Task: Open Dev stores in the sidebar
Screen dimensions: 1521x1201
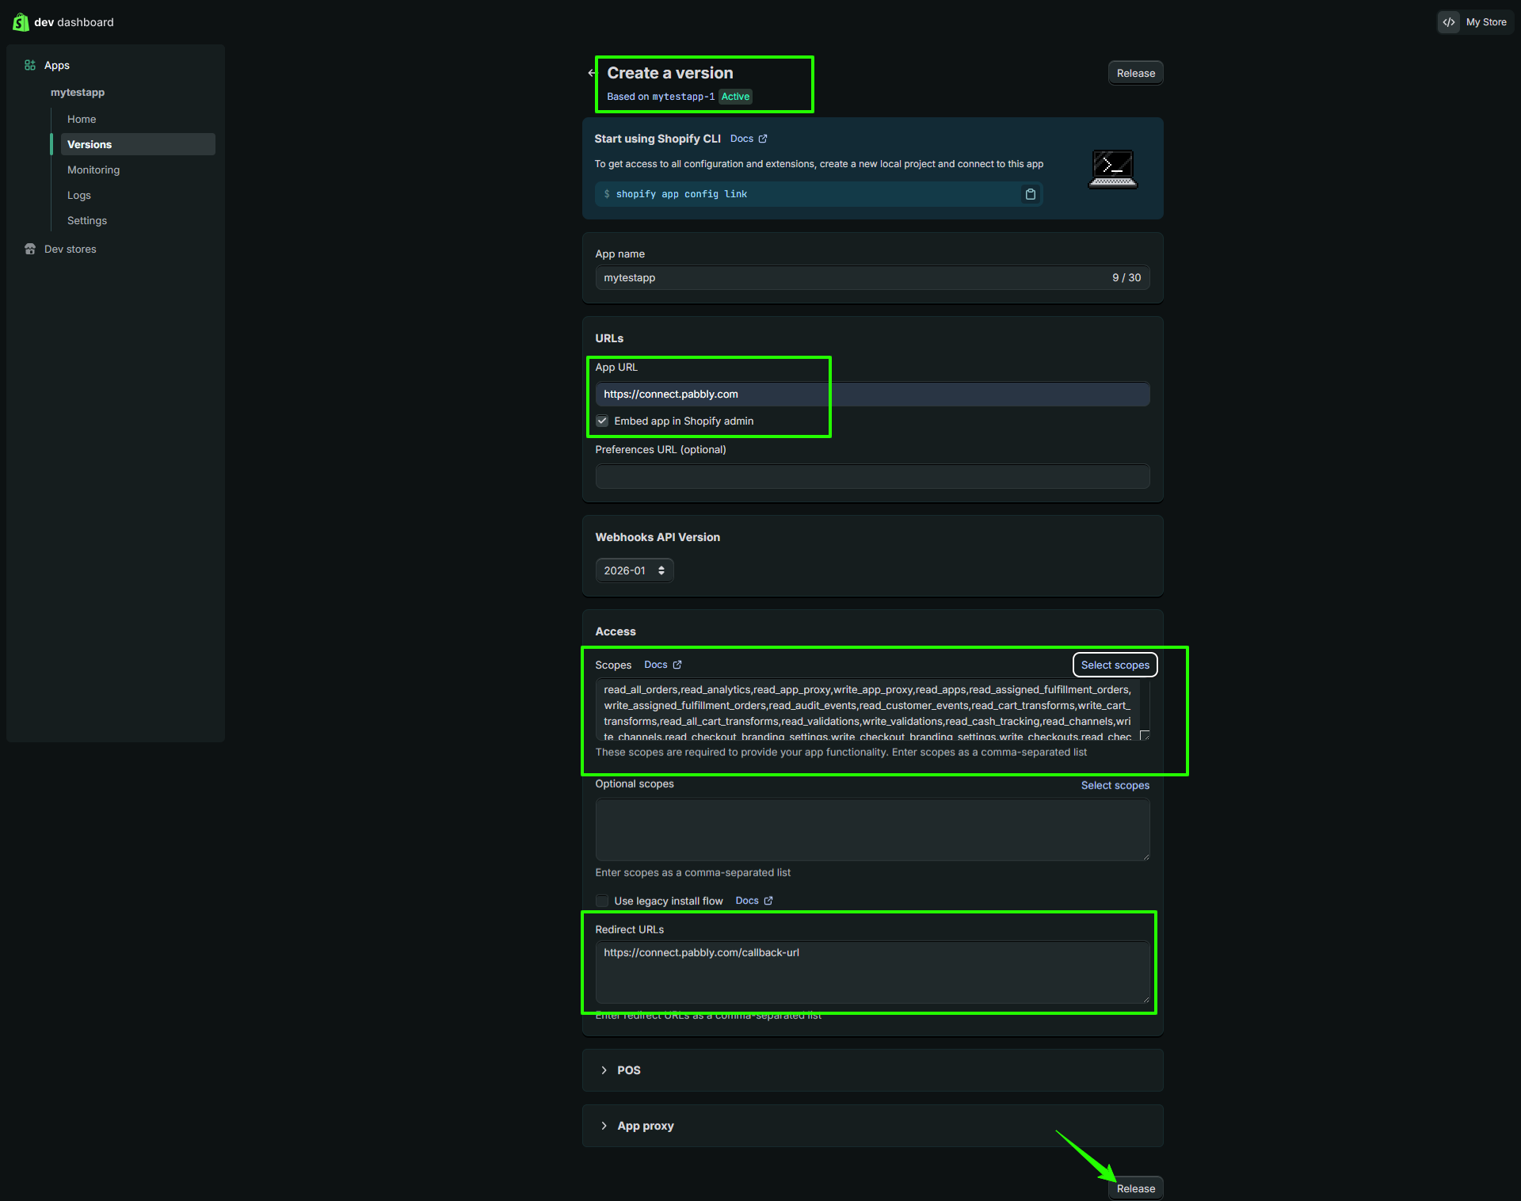Action: pos(71,249)
